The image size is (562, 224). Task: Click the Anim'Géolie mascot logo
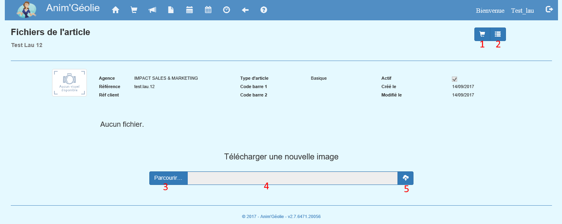pos(26,10)
